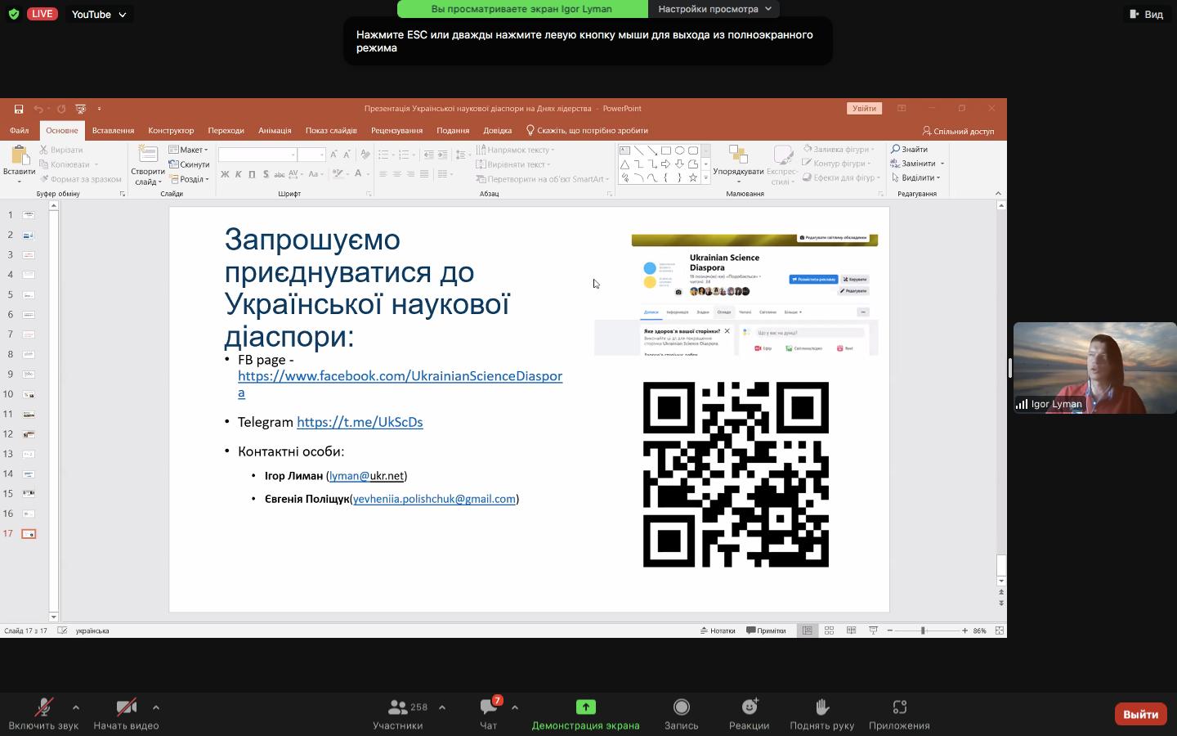The height and width of the screenshot is (736, 1177).
Task: Open the Zoom Chat panel icon
Action: [x=489, y=707]
